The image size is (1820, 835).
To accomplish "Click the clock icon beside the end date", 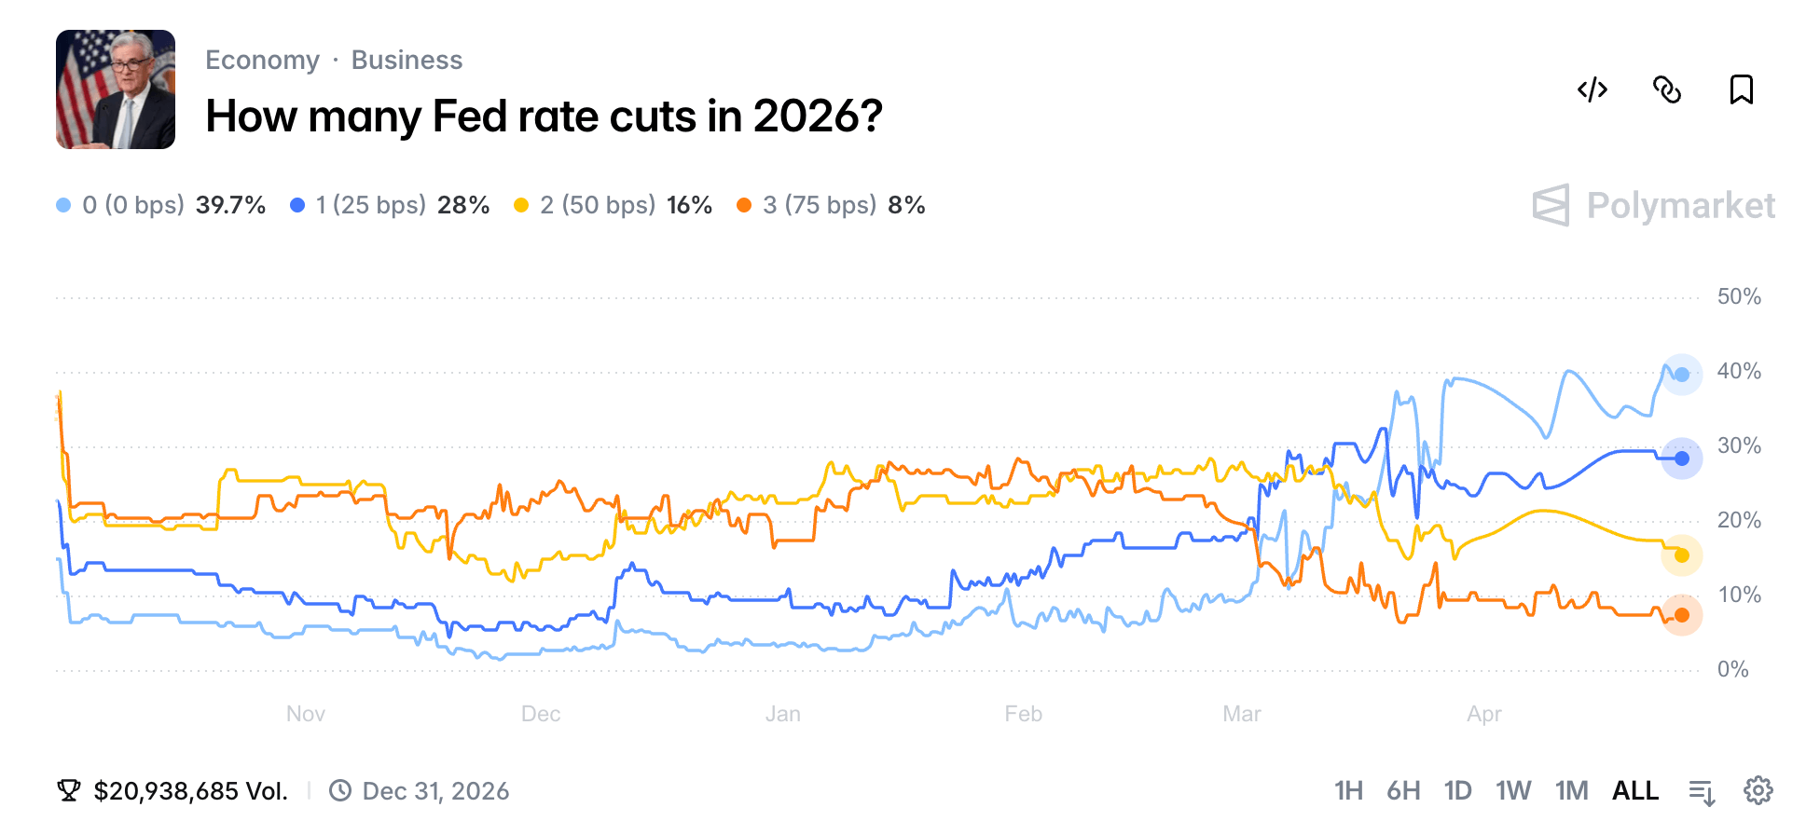I will [x=340, y=790].
